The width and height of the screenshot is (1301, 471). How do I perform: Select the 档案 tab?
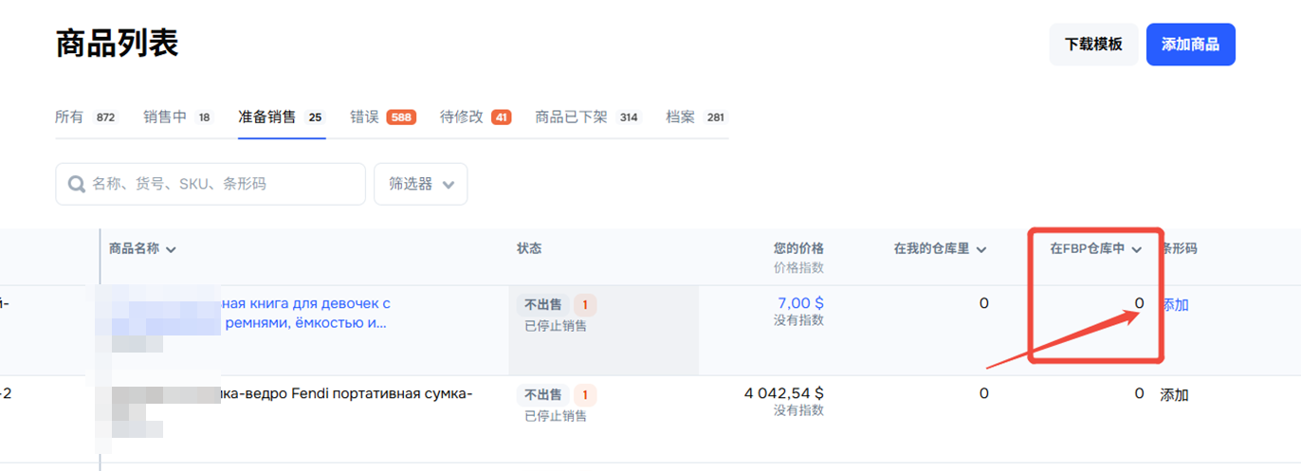pos(680,118)
